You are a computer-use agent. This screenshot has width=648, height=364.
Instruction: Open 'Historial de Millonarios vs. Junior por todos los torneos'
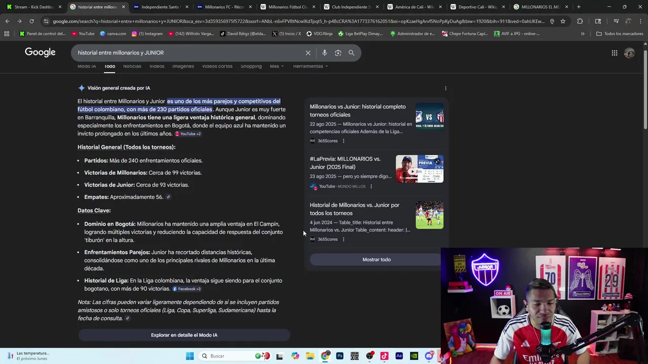pos(354,209)
